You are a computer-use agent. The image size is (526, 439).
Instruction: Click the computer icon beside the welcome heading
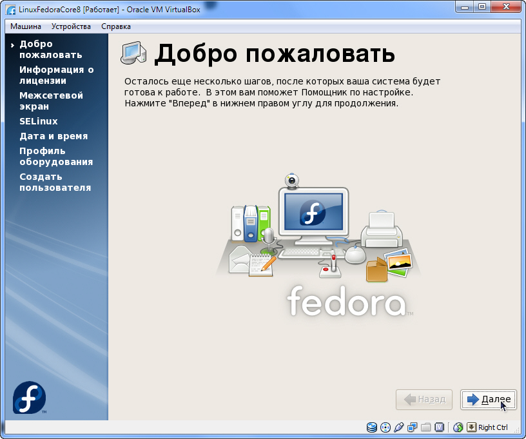(x=133, y=53)
